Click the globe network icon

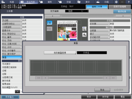(x=116, y=2)
